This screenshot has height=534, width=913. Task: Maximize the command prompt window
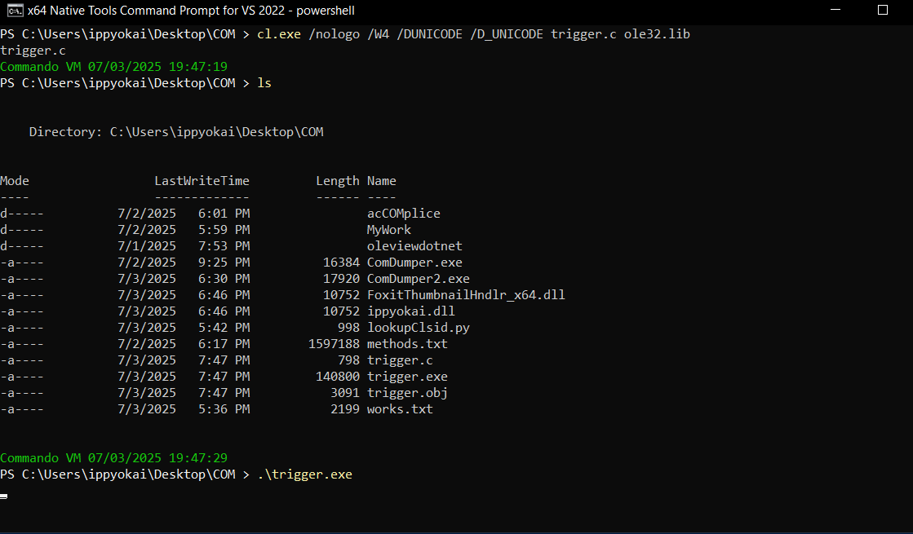click(882, 11)
